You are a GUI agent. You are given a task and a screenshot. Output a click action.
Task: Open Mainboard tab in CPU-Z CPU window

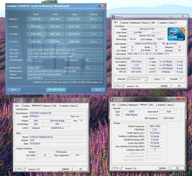[135, 23]
